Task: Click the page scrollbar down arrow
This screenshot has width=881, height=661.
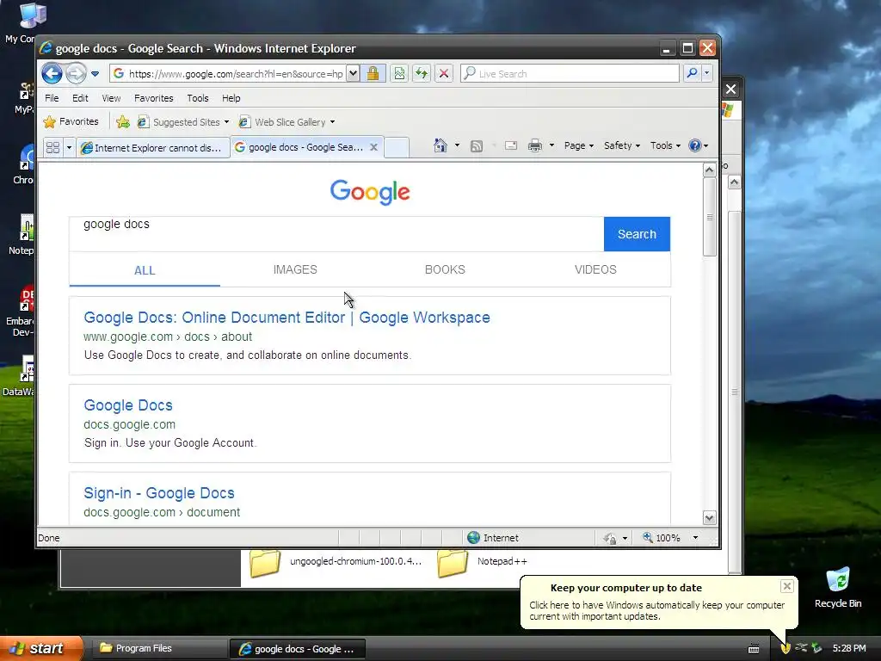Action: [x=709, y=517]
